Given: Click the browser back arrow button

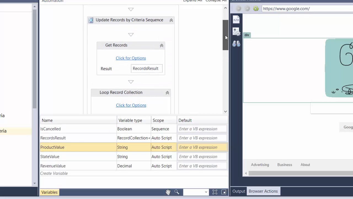Looking at the screenshot, I should [x=239, y=9].
